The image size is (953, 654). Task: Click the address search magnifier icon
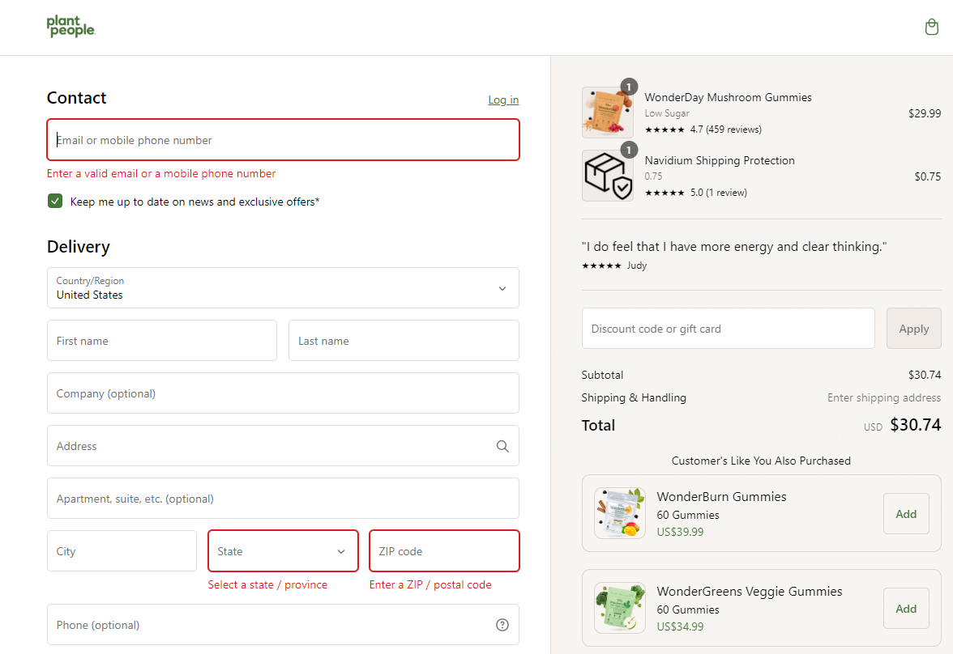[x=502, y=446]
